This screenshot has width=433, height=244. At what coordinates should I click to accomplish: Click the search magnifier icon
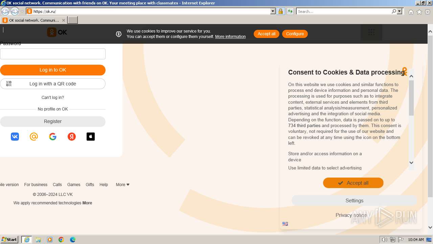tap(394, 11)
